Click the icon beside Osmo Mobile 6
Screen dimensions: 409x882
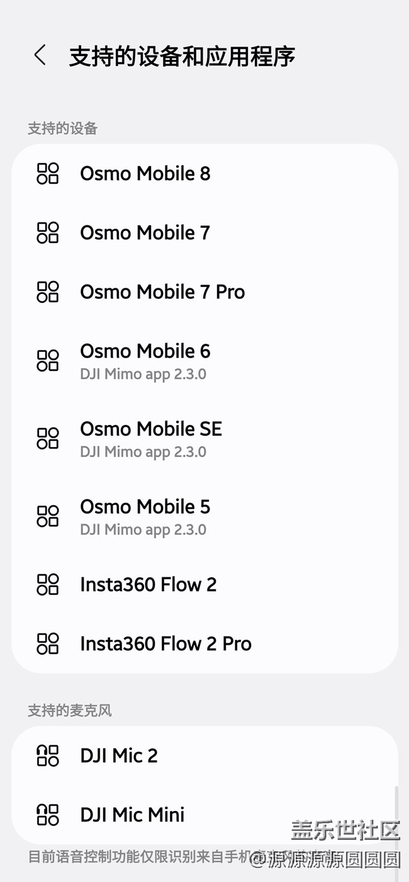48,361
